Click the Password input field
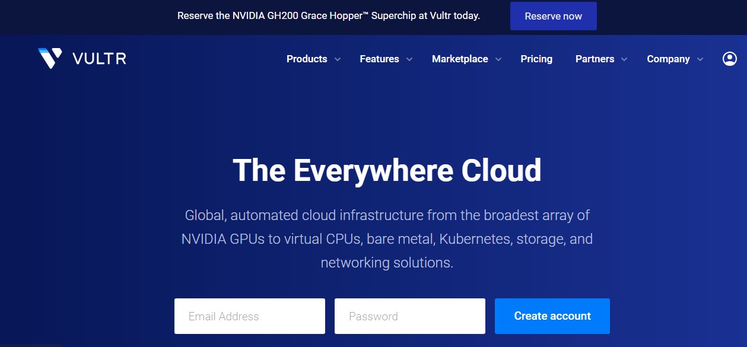This screenshot has width=747, height=347. click(x=409, y=316)
